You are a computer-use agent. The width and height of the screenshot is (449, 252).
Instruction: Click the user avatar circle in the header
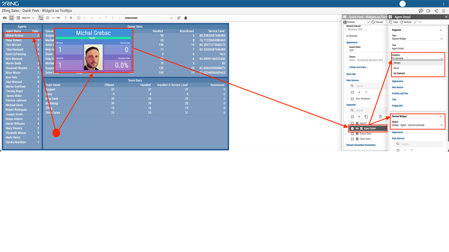402,4
